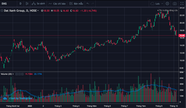Click the 40M volume axis label

coord(181,78)
